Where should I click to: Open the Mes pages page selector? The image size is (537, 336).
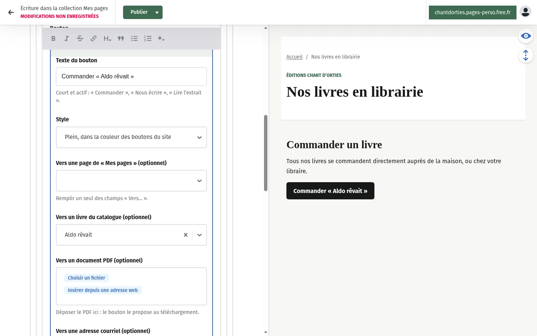[131, 181]
